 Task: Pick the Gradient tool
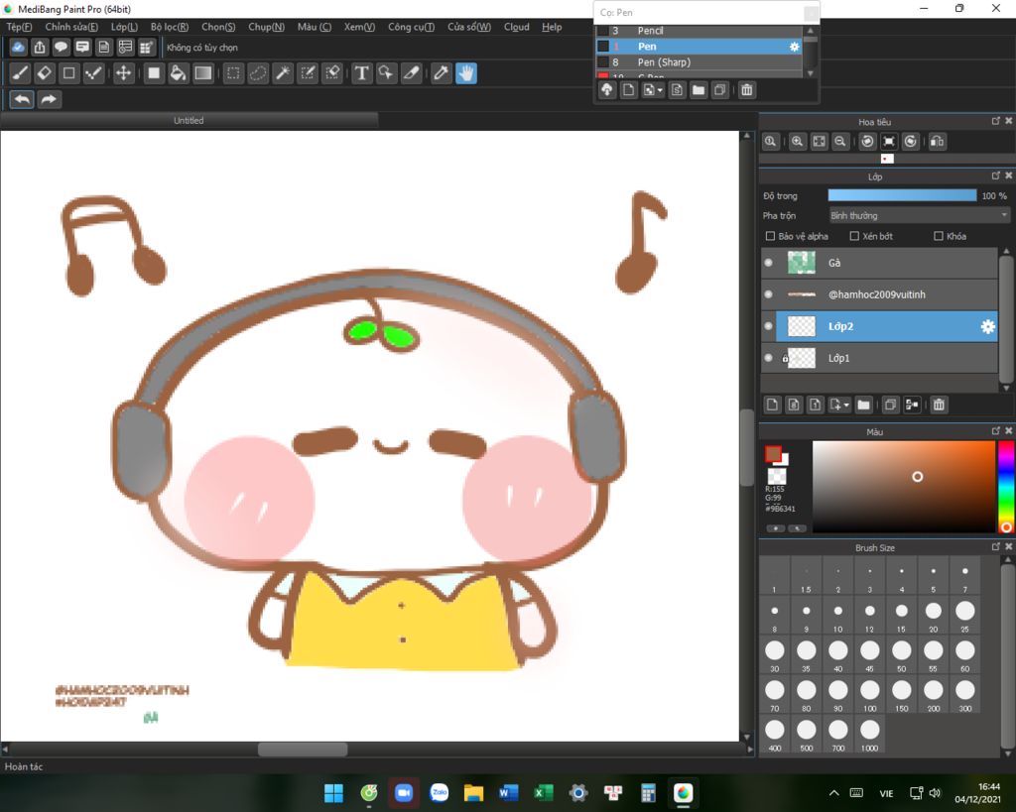pyautogui.click(x=203, y=73)
